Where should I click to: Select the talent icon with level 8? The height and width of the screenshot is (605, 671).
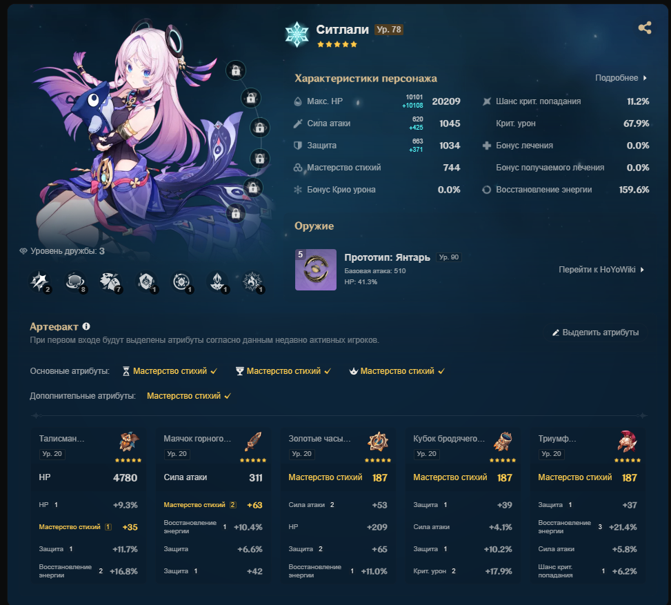[75, 282]
